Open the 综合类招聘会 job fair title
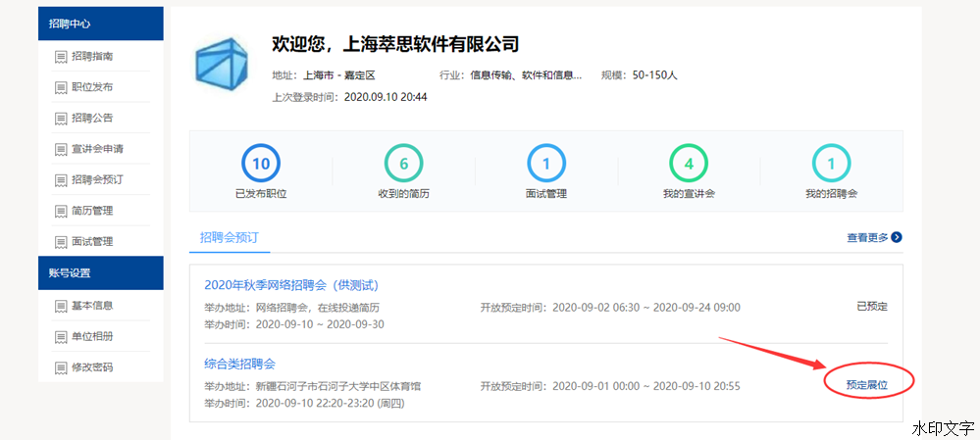Image resolution: width=980 pixels, height=440 pixels. coord(239,364)
